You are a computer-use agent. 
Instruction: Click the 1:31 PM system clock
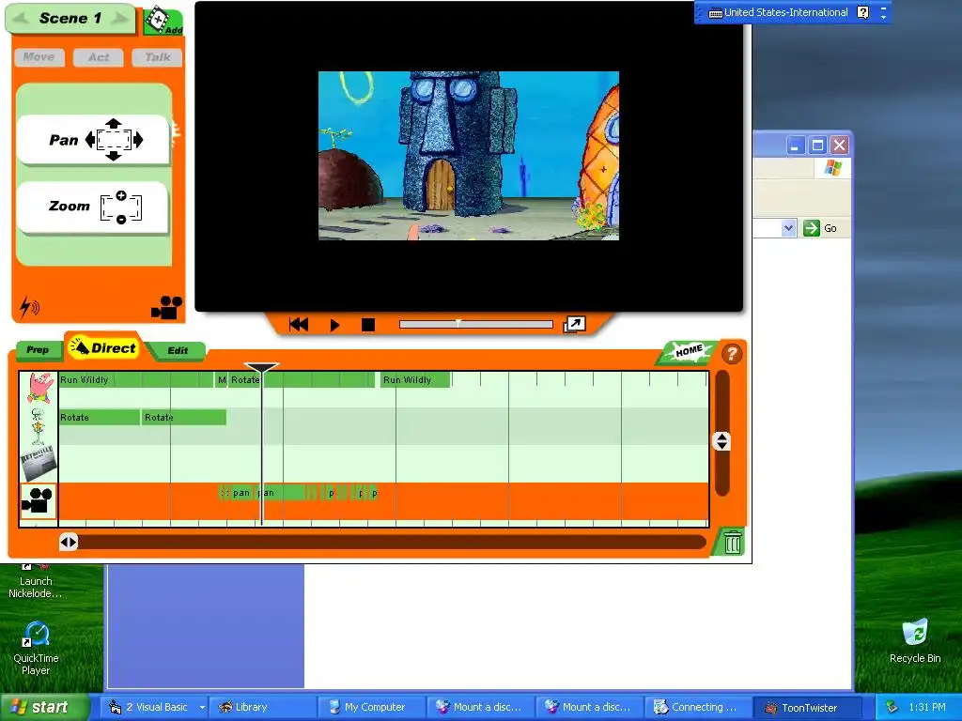coord(927,708)
